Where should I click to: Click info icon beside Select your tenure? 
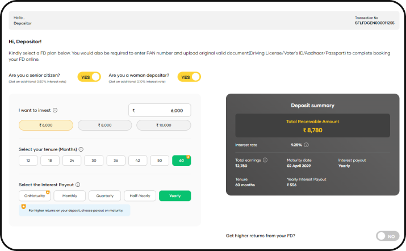(81, 149)
